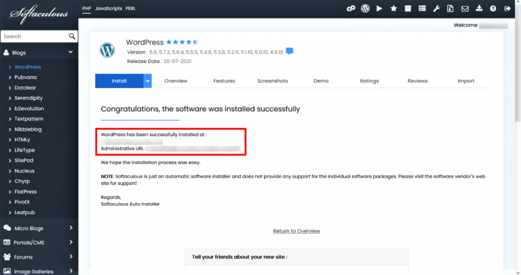Select Serendipity in the Blogs list

tap(28, 98)
